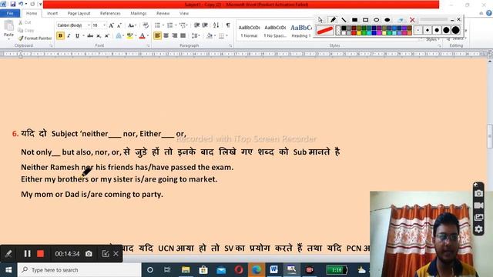Click the red X clear-drawings icon
The height and width of the screenshot is (277, 493).
coord(412,20)
